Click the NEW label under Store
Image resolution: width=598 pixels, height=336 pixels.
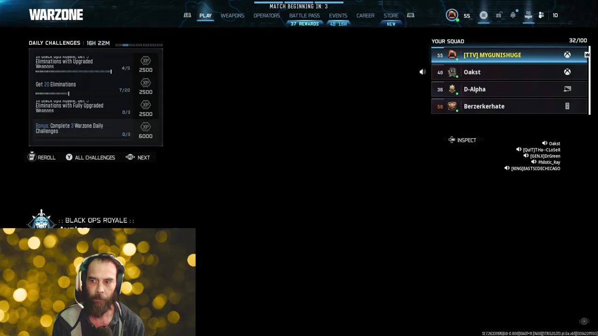pos(391,24)
